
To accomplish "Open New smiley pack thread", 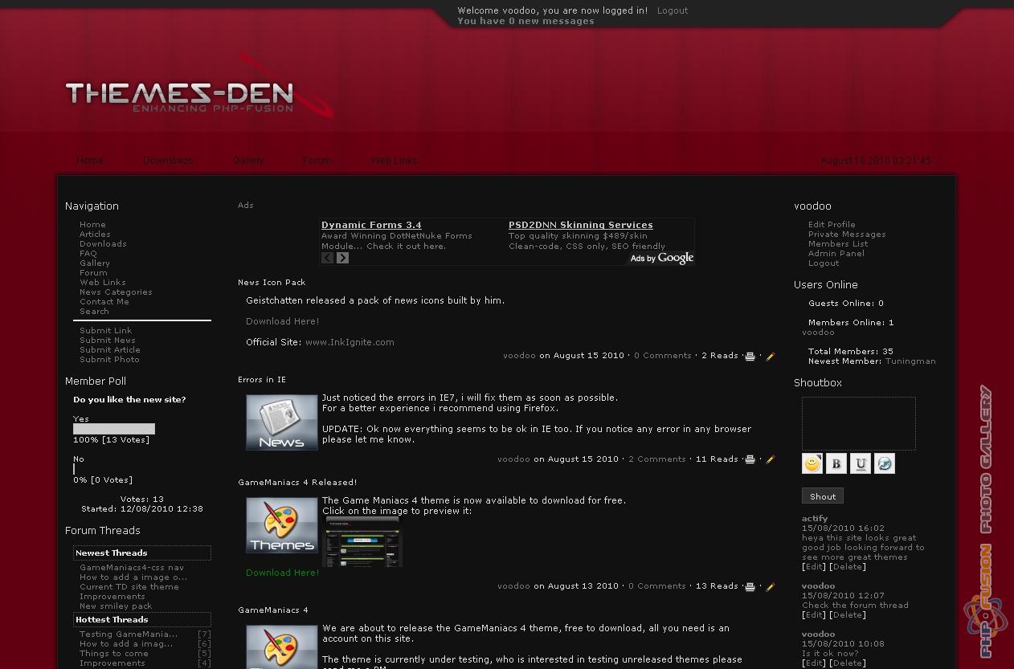I will coord(116,606).
